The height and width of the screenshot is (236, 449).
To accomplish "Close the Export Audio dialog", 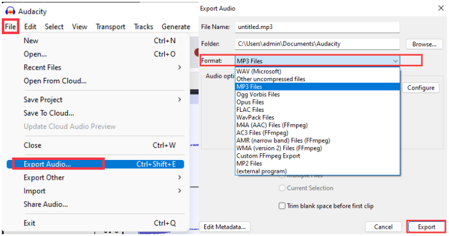I will point(441,8).
